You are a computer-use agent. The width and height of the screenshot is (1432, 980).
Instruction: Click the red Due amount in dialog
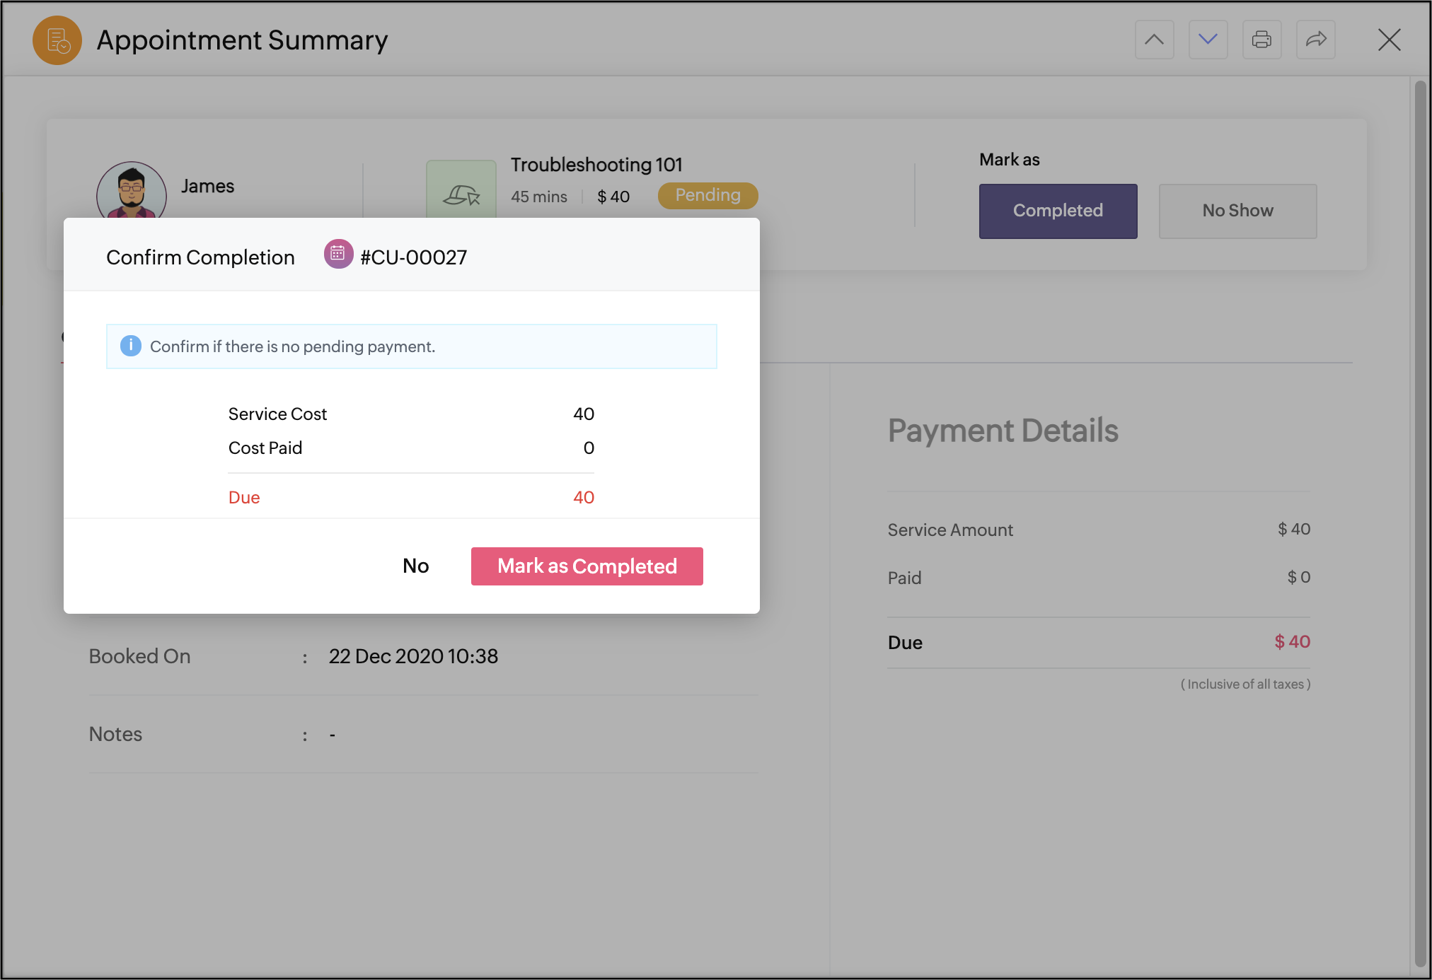pyautogui.click(x=583, y=497)
